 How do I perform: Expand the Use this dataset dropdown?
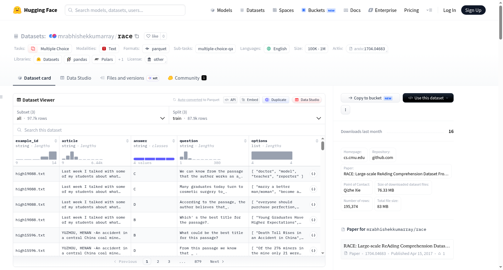(x=428, y=98)
